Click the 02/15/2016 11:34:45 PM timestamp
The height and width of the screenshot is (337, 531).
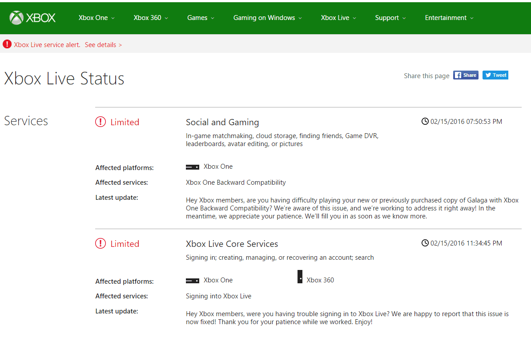coord(467,243)
